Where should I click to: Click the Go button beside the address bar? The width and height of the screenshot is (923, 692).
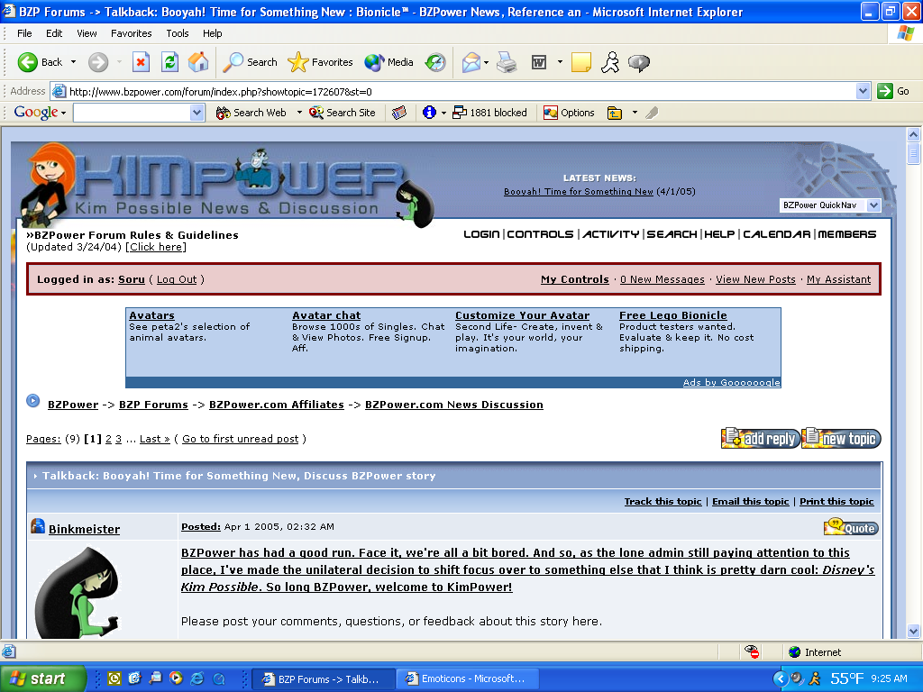[x=893, y=91]
